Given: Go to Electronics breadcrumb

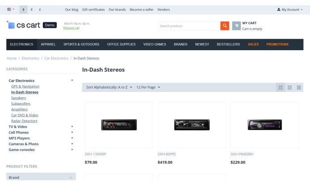Looking at the screenshot, I should pos(30,58).
